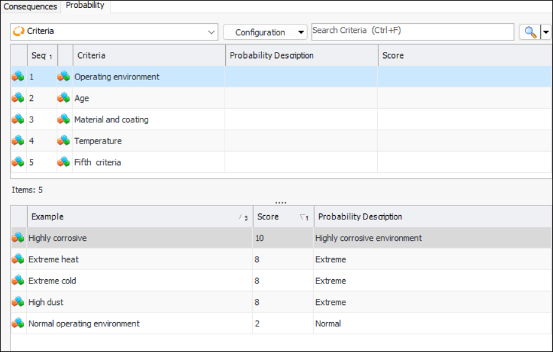
Task: Open the Criteria combo box dropdown
Action: coord(211,32)
